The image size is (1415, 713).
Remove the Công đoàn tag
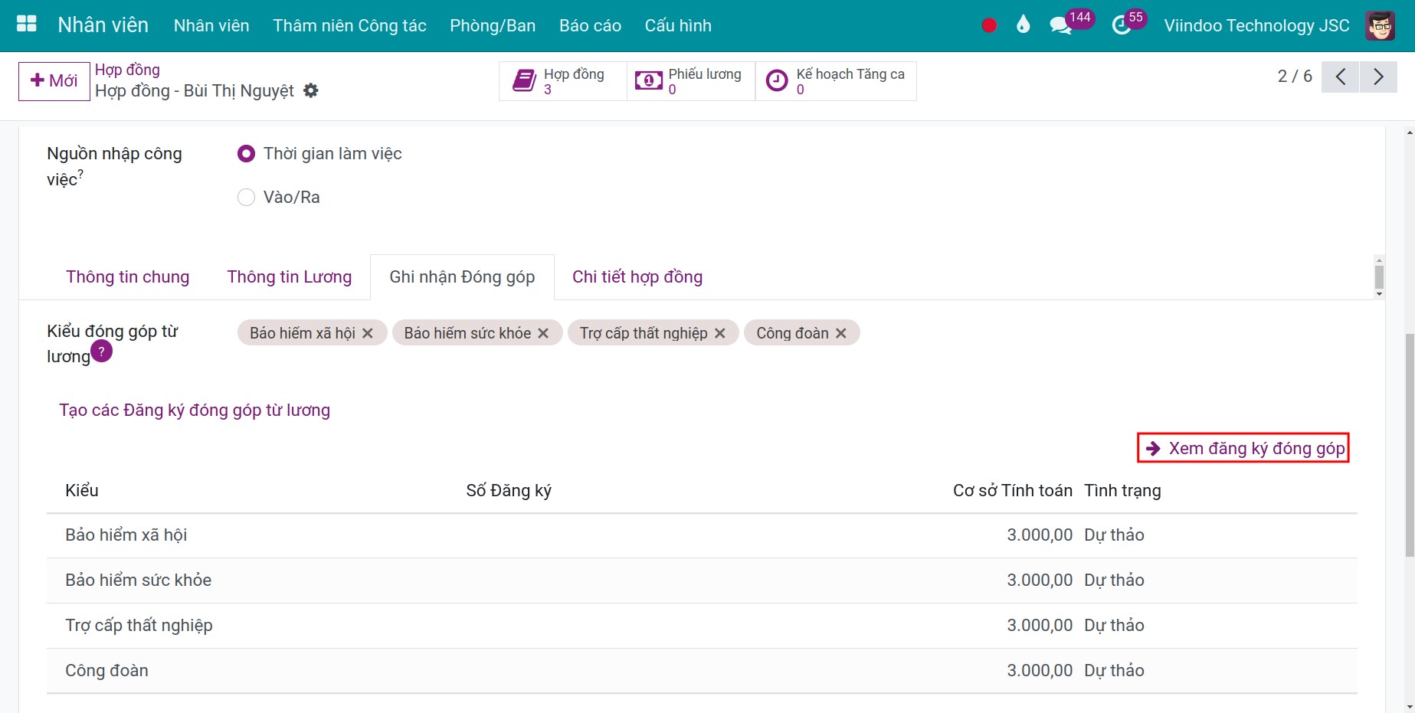point(841,333)
